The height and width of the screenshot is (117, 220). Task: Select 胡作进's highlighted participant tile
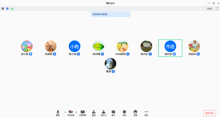click(170, 48)
